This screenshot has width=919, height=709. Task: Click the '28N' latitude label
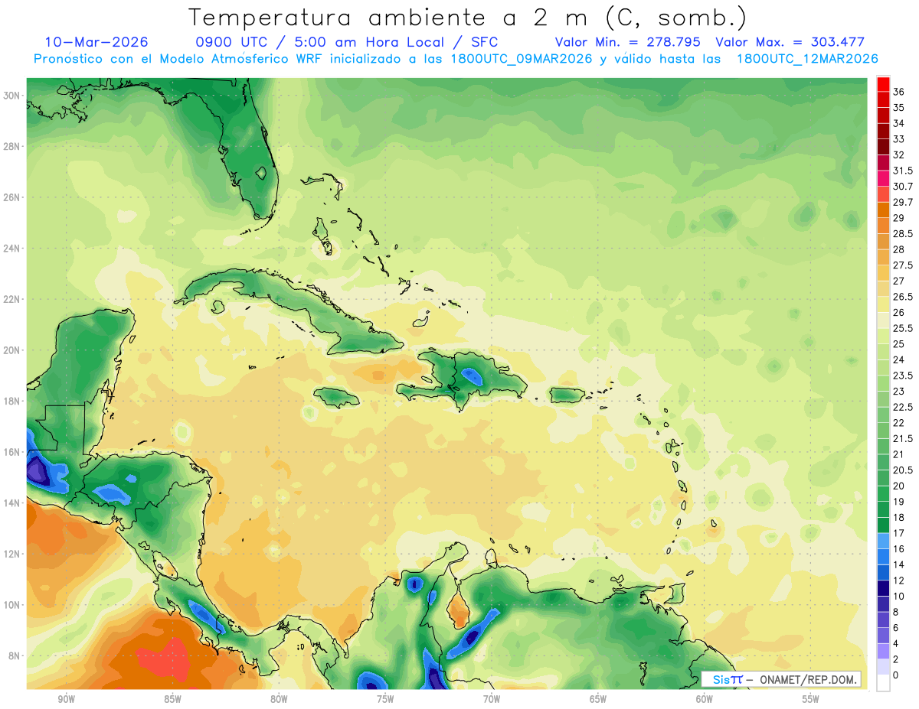12,146
